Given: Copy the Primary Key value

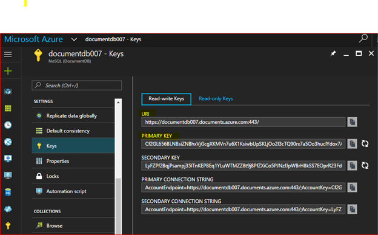Looking at the screenshot, I should coord(352,143).
